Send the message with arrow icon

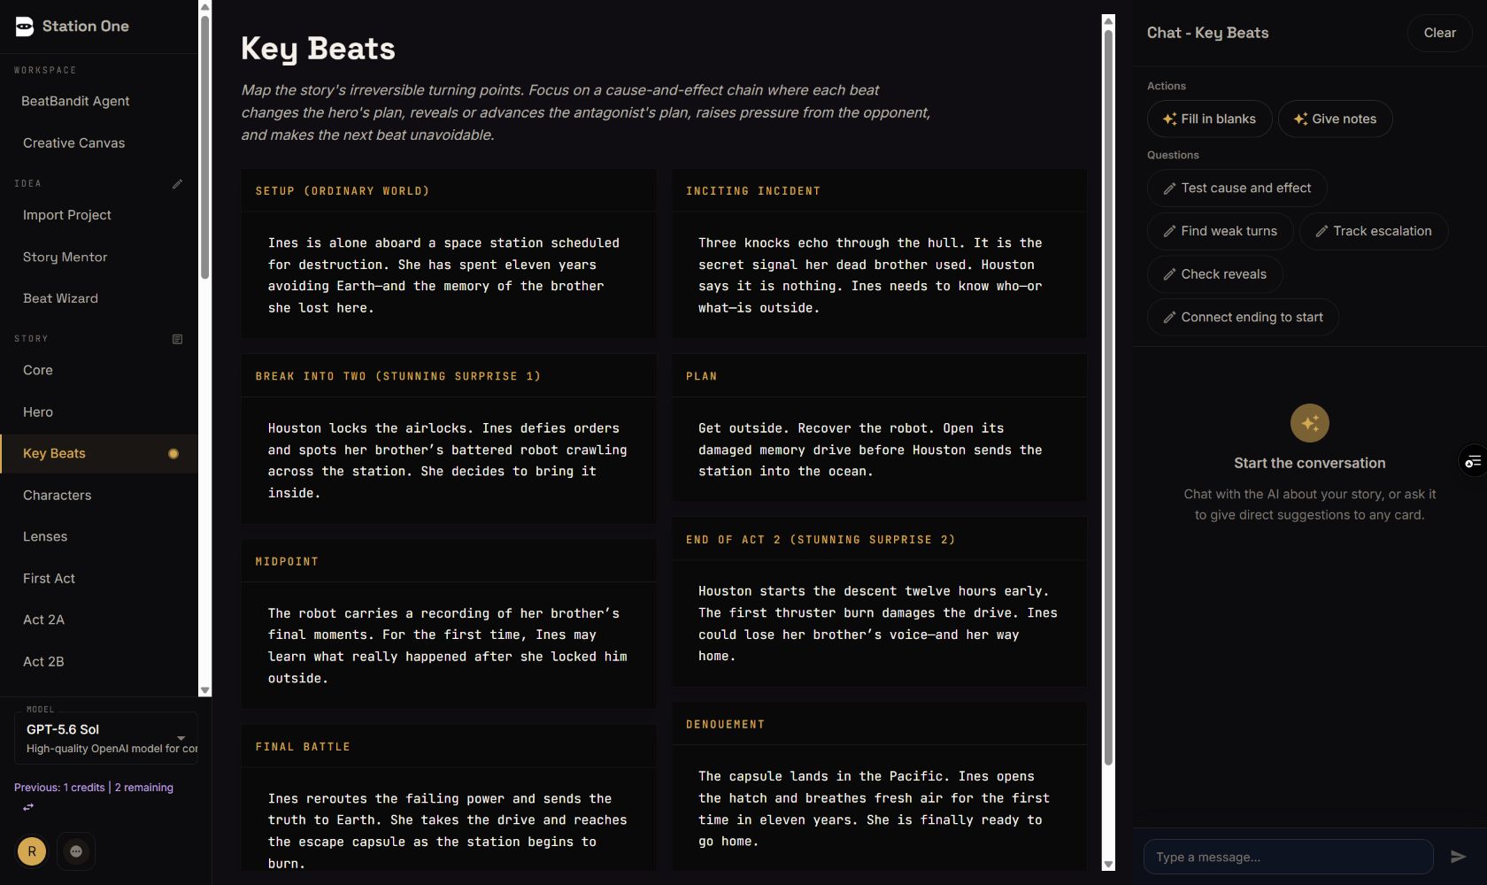1458,857
